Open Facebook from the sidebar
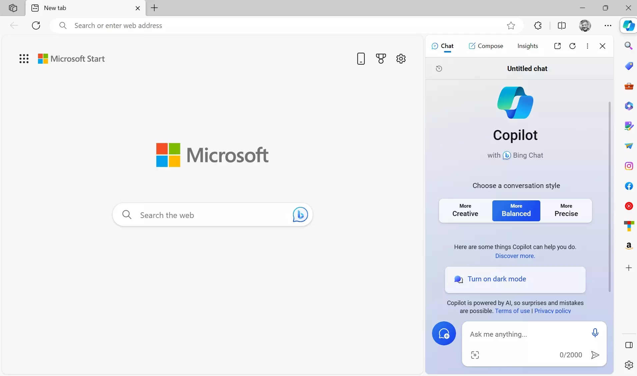 pyautogui.click(x=629, y=186)
